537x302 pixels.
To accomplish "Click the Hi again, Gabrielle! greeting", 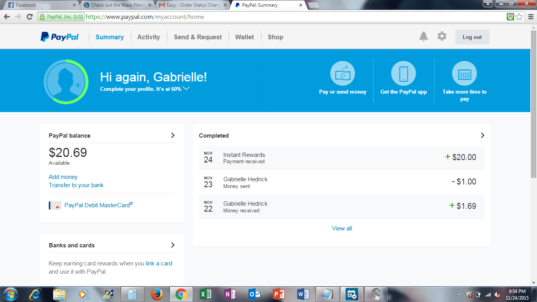I will click(x=153, y=77).
